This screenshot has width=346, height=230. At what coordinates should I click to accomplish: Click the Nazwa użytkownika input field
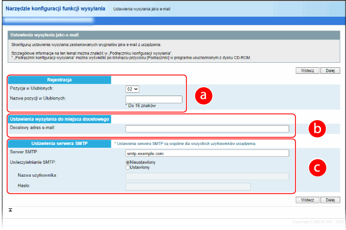click(x=207, y=176)
